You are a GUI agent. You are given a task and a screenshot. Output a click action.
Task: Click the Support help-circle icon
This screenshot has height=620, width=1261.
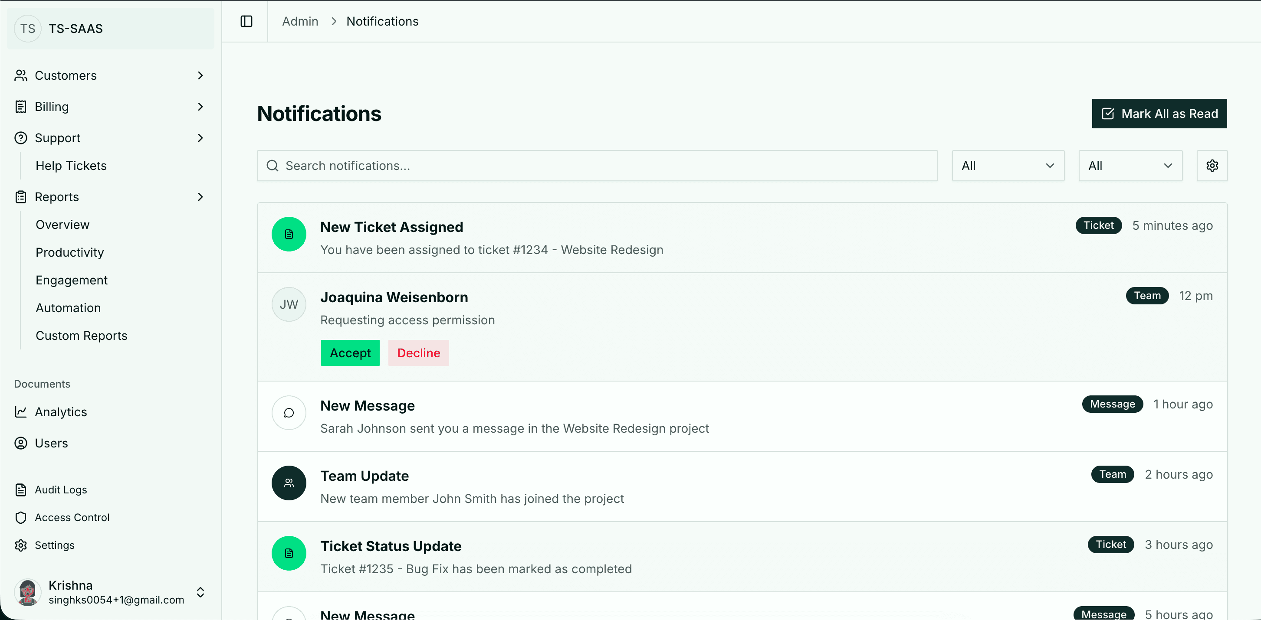20,138
